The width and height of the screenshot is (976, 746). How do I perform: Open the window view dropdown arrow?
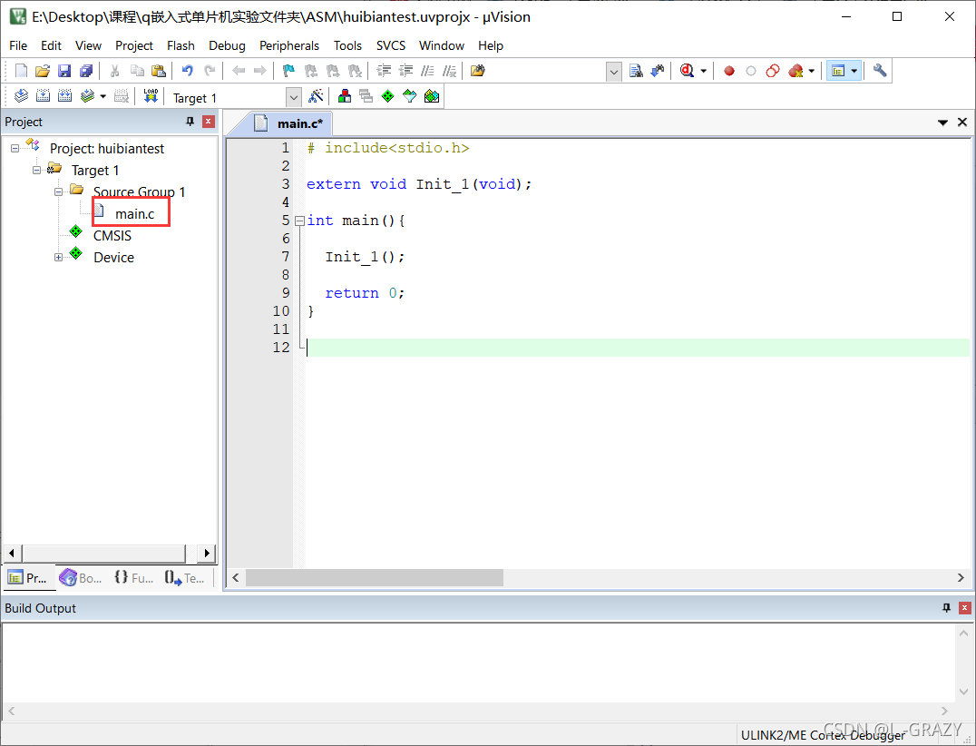click(854, 71)
